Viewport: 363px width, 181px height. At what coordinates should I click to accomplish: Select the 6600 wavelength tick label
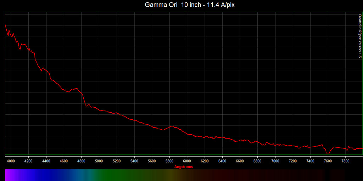pyautogui.click(x=240, y=161)
